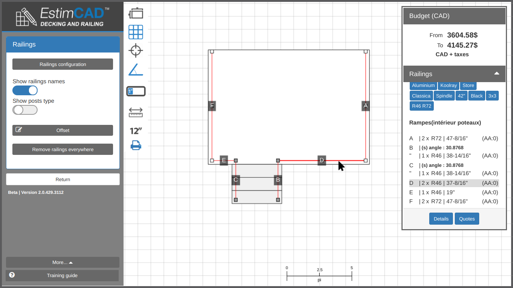This screenshot has height=288, width=513.
Task: Select the ruler dimension tool
Action: (136, 112)
